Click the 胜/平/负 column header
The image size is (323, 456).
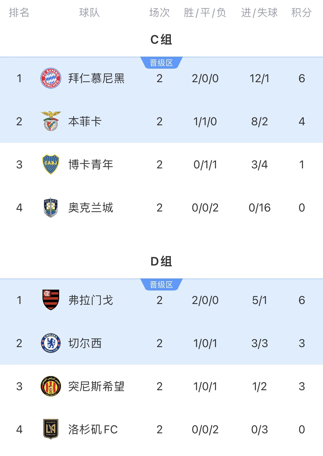click(x=205, y=13)
